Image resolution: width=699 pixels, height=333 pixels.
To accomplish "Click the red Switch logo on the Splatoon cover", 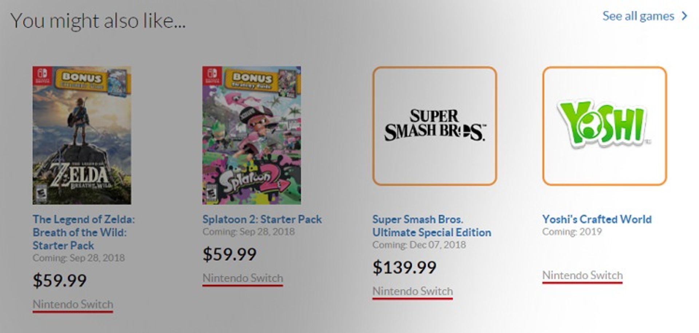I will [212, 76].
